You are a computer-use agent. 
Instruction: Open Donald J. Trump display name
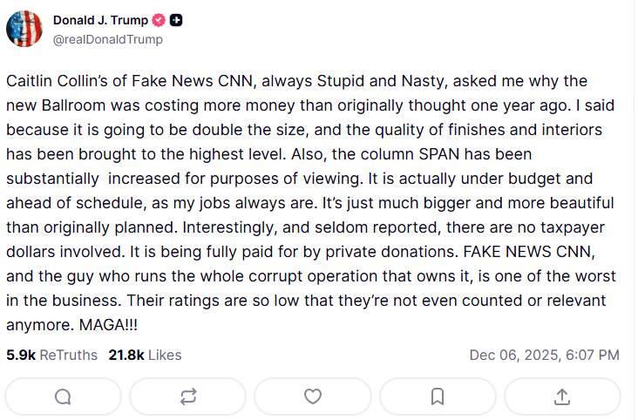click(100, 20)
